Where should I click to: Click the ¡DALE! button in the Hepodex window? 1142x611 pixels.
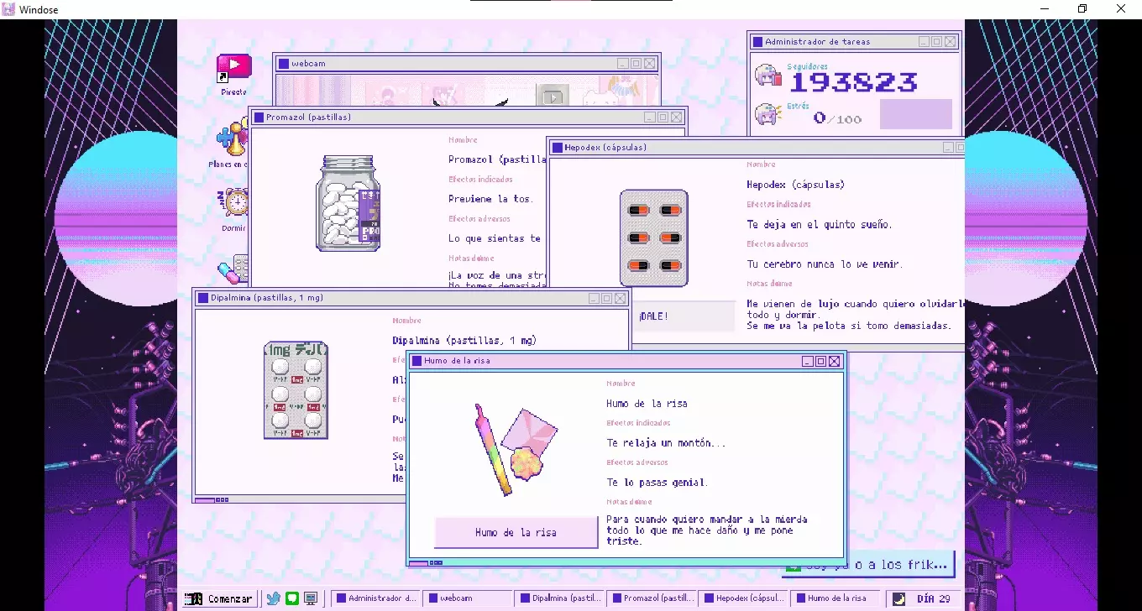[684, 316]
